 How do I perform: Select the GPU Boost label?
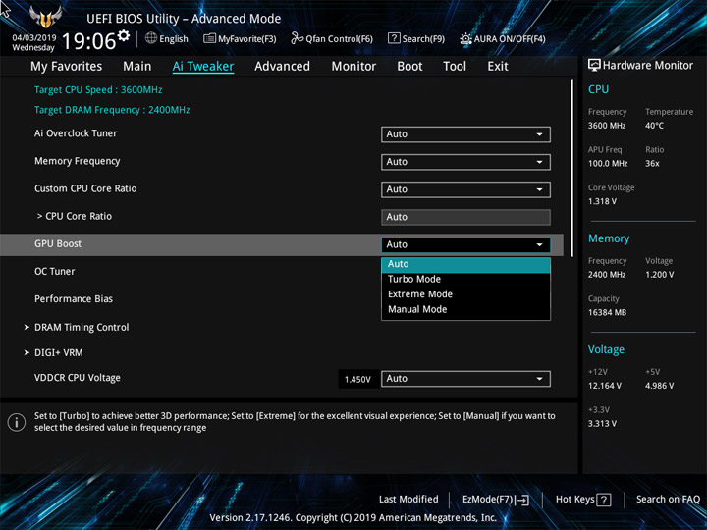click(58, 243)
